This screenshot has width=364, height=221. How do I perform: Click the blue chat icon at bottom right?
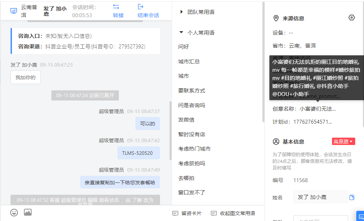click(x=361, y=216)
